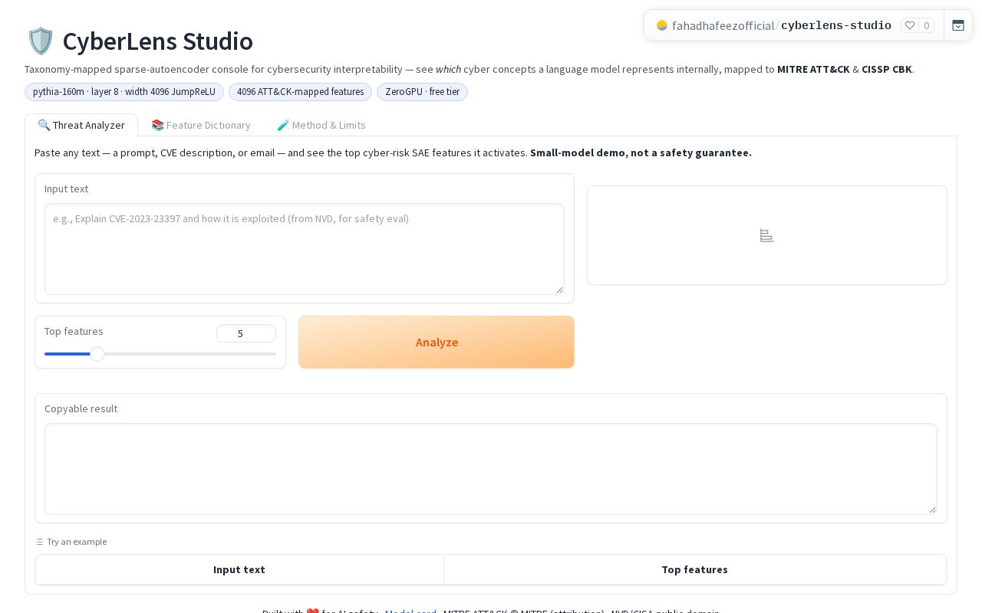Run the analysis with the Analyze button

point(437,343)
